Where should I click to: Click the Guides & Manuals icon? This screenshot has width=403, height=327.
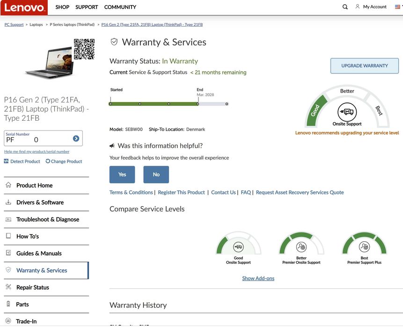(8, 253)
